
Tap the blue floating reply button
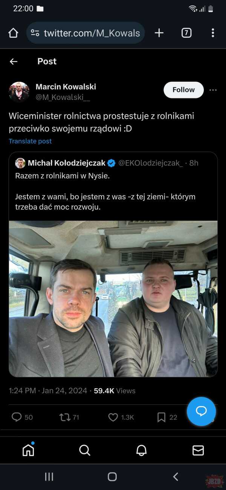(201, 411)
